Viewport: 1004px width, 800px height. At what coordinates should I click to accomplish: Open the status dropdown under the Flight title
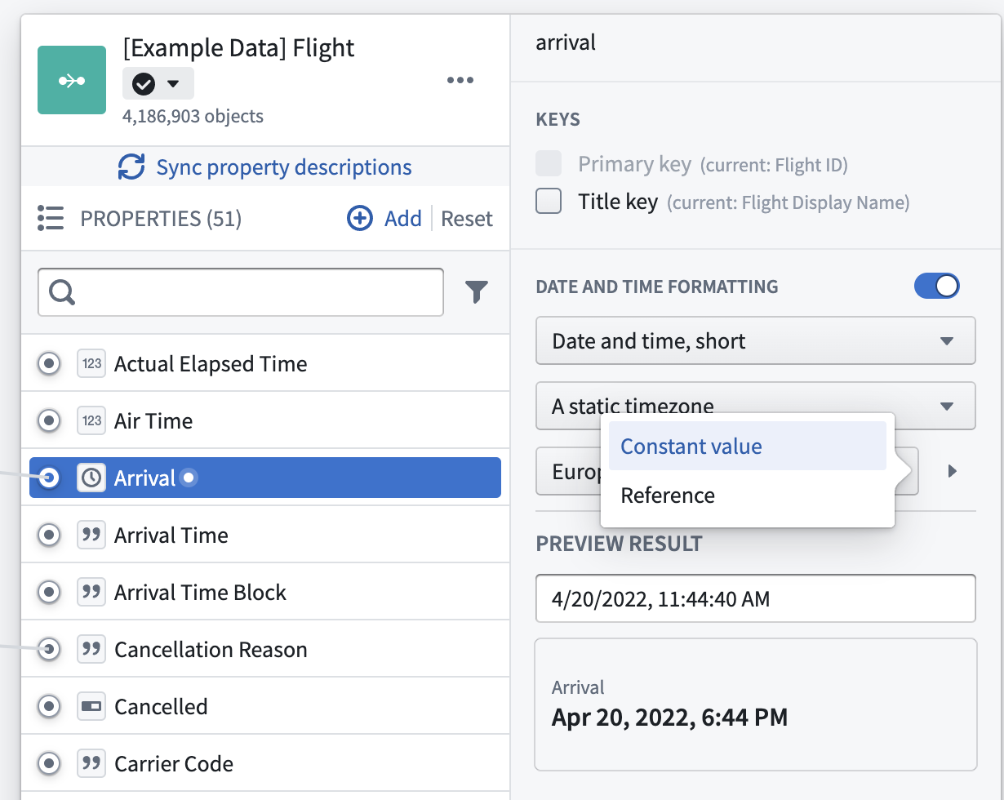158,83
